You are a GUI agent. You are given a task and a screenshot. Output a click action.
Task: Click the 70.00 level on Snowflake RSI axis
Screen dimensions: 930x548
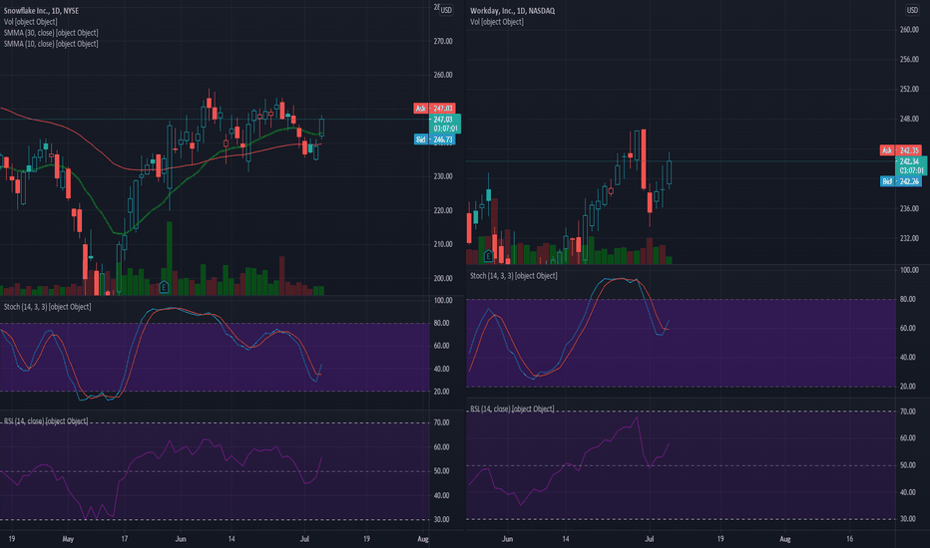pyautogui.click(x=442, y=423)
